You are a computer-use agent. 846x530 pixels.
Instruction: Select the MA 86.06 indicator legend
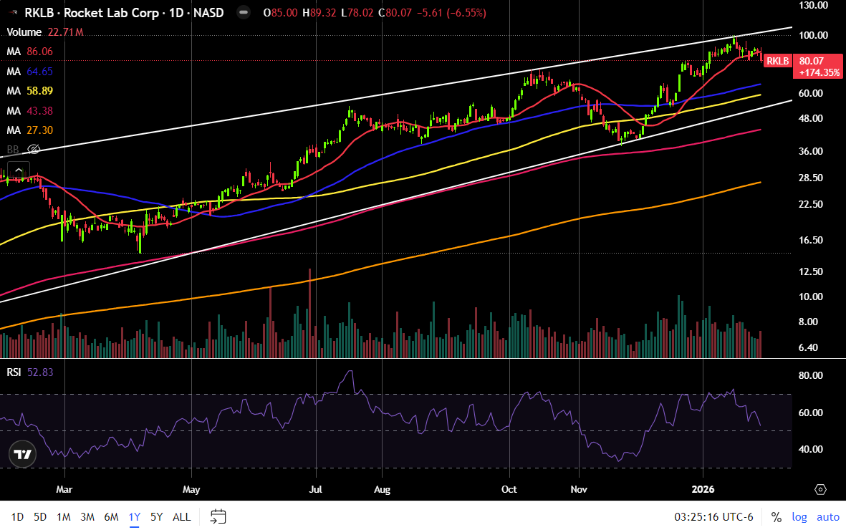pos(29,52)
